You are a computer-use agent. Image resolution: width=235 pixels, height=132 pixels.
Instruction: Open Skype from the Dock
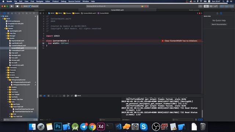click(144, 126)
